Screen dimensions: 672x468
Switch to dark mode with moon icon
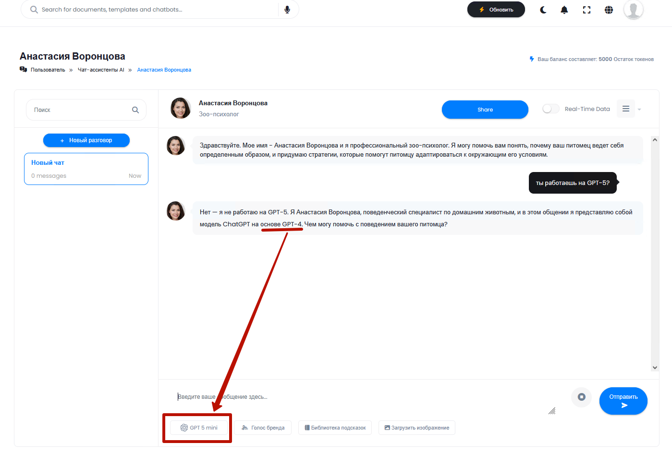click(543, 10)
